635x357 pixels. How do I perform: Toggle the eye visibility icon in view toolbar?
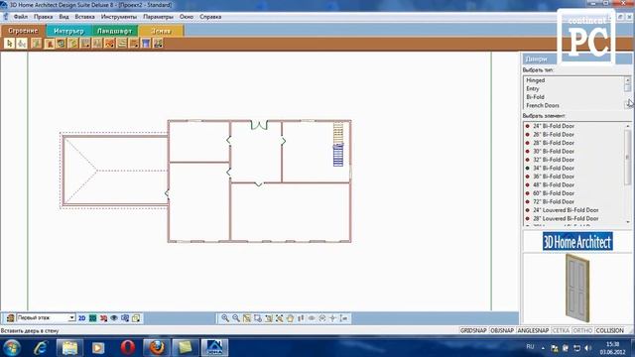coord(114,318)
